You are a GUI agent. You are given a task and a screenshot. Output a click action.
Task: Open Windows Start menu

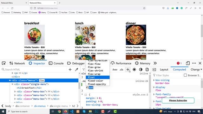point(3,111)
